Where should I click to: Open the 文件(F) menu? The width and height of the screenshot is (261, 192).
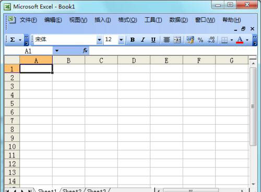click(x=28, y=20)
